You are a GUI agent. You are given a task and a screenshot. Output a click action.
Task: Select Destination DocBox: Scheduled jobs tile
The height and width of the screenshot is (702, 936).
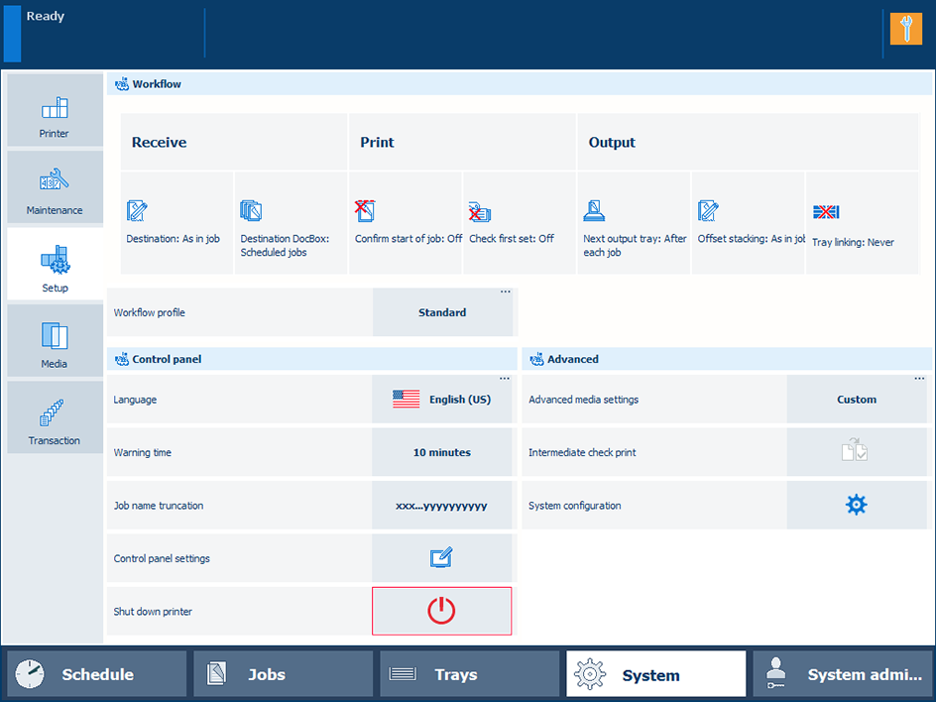pyautogui.click(x=291, y=223)
